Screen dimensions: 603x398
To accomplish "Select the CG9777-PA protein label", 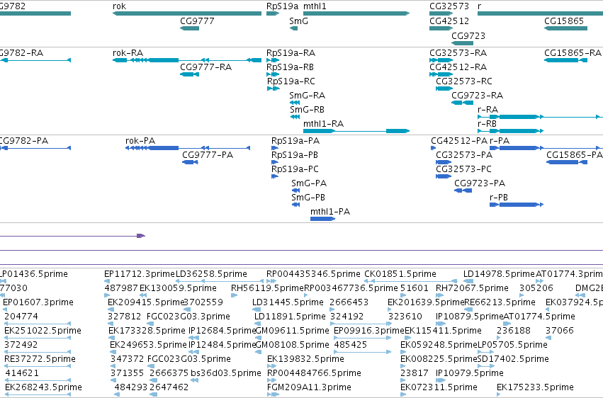I will 208,155.
